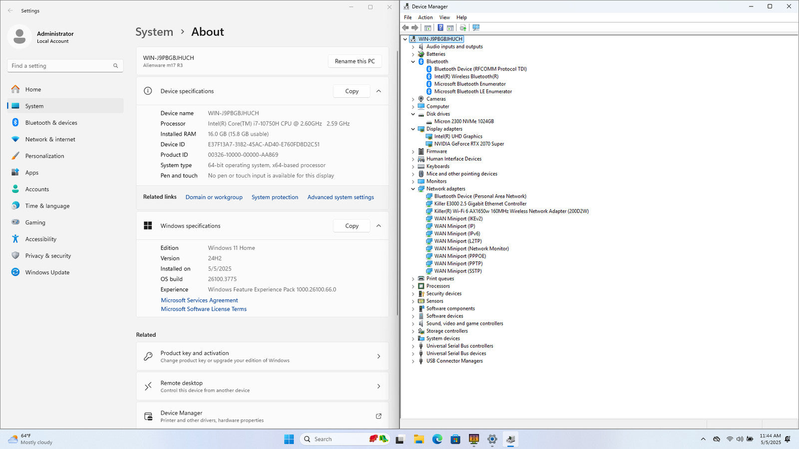Select the NVIDIA GeForce RTX 2070 Super device
Image resolution: width=799 pixels, height=449 pixels.
pyautogui.click(x=468, y=144)
